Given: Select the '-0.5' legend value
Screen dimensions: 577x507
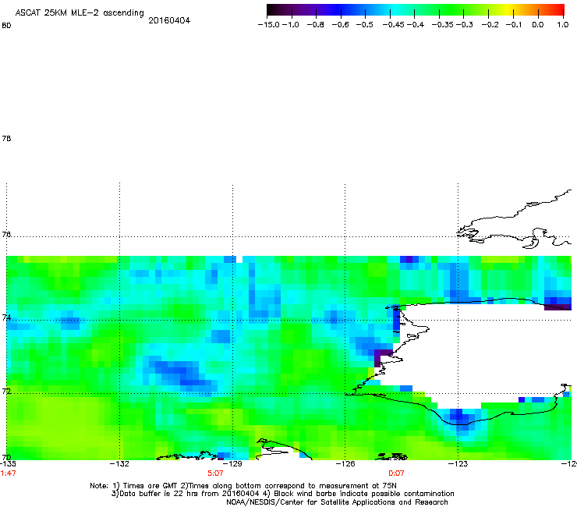Looking at the screenshot, I should [x=365, y=25].
